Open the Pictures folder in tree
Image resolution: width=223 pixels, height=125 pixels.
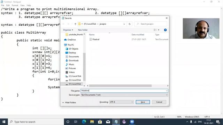tap(71, 68)
